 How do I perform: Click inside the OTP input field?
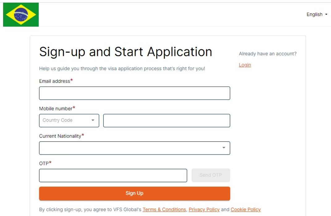113,175
